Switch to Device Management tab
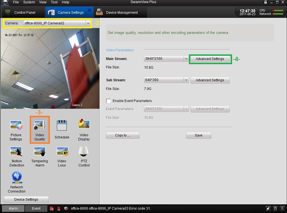Screen dimensions: 287x213 [120, 13]
